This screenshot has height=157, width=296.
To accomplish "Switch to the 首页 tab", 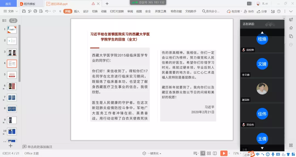I will pyautogui.click(x=8, y=4).
